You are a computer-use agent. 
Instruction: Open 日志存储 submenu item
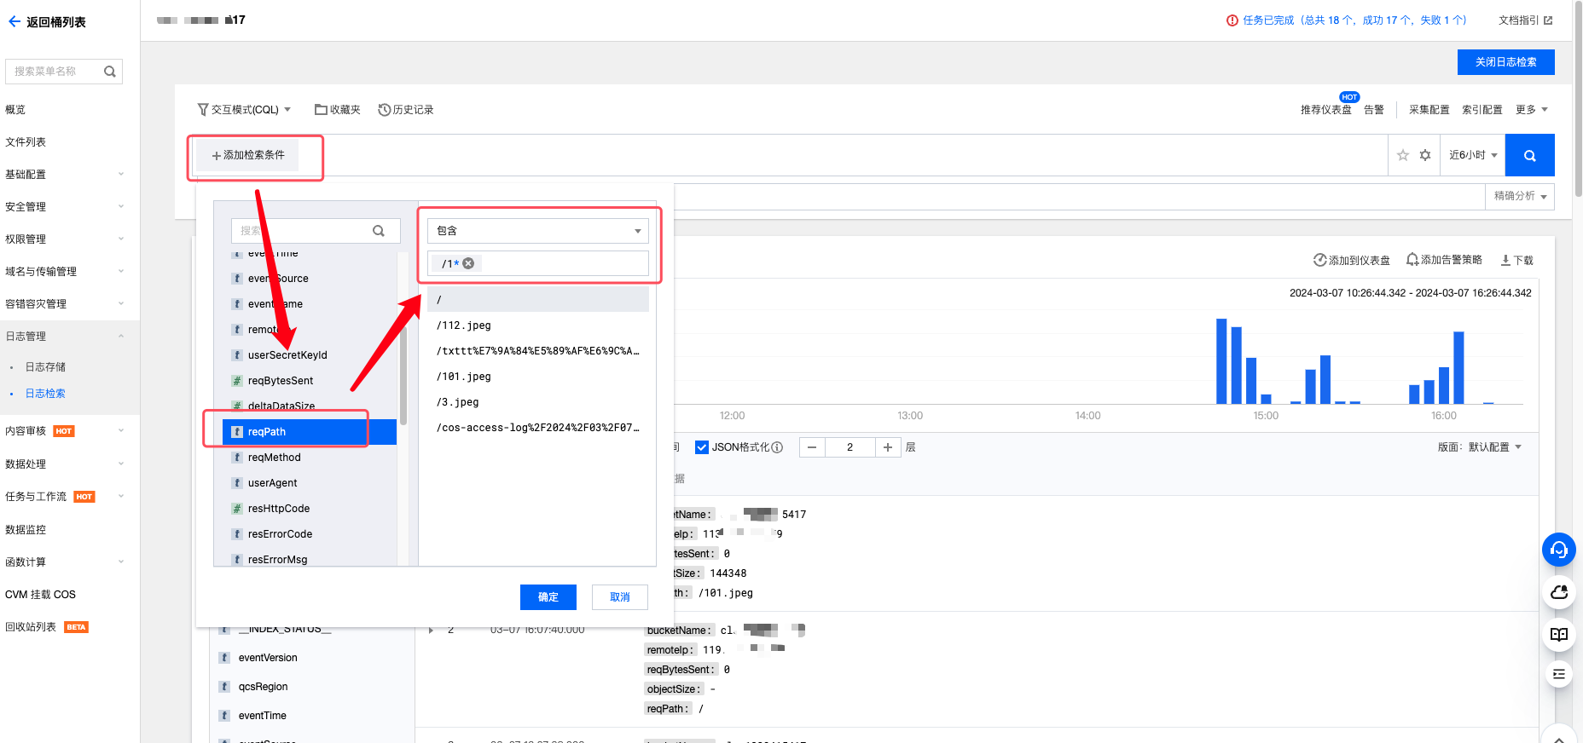[x=45, y=367]
